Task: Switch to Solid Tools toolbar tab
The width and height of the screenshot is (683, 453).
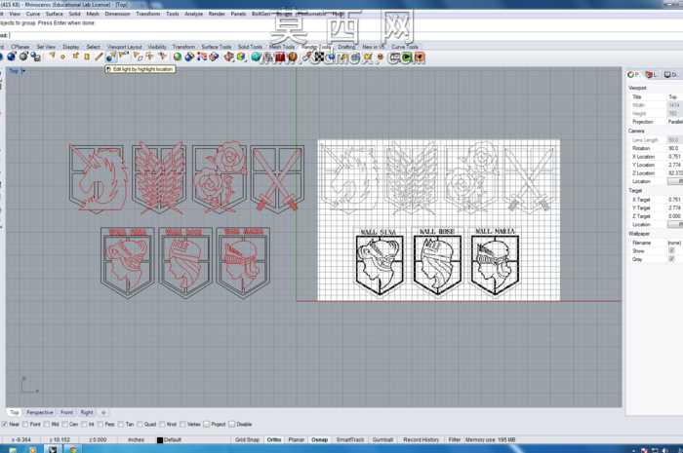Action: 250,47
